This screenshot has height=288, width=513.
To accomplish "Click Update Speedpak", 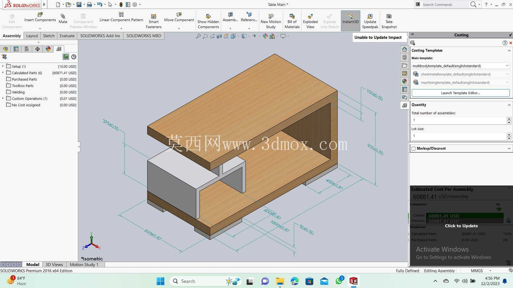I will point(370,21).
